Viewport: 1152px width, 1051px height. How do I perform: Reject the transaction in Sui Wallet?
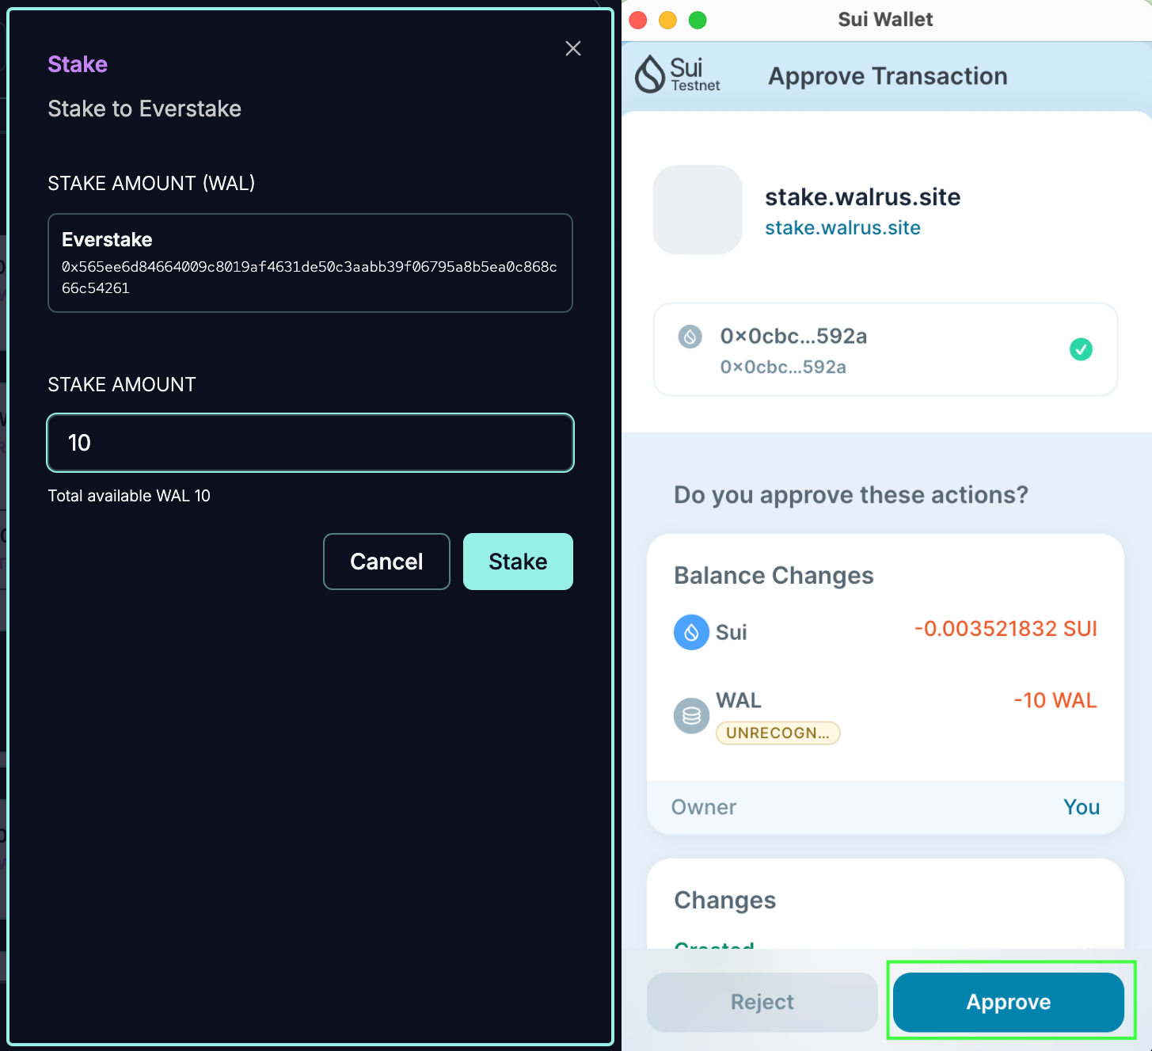[762, 1002]
